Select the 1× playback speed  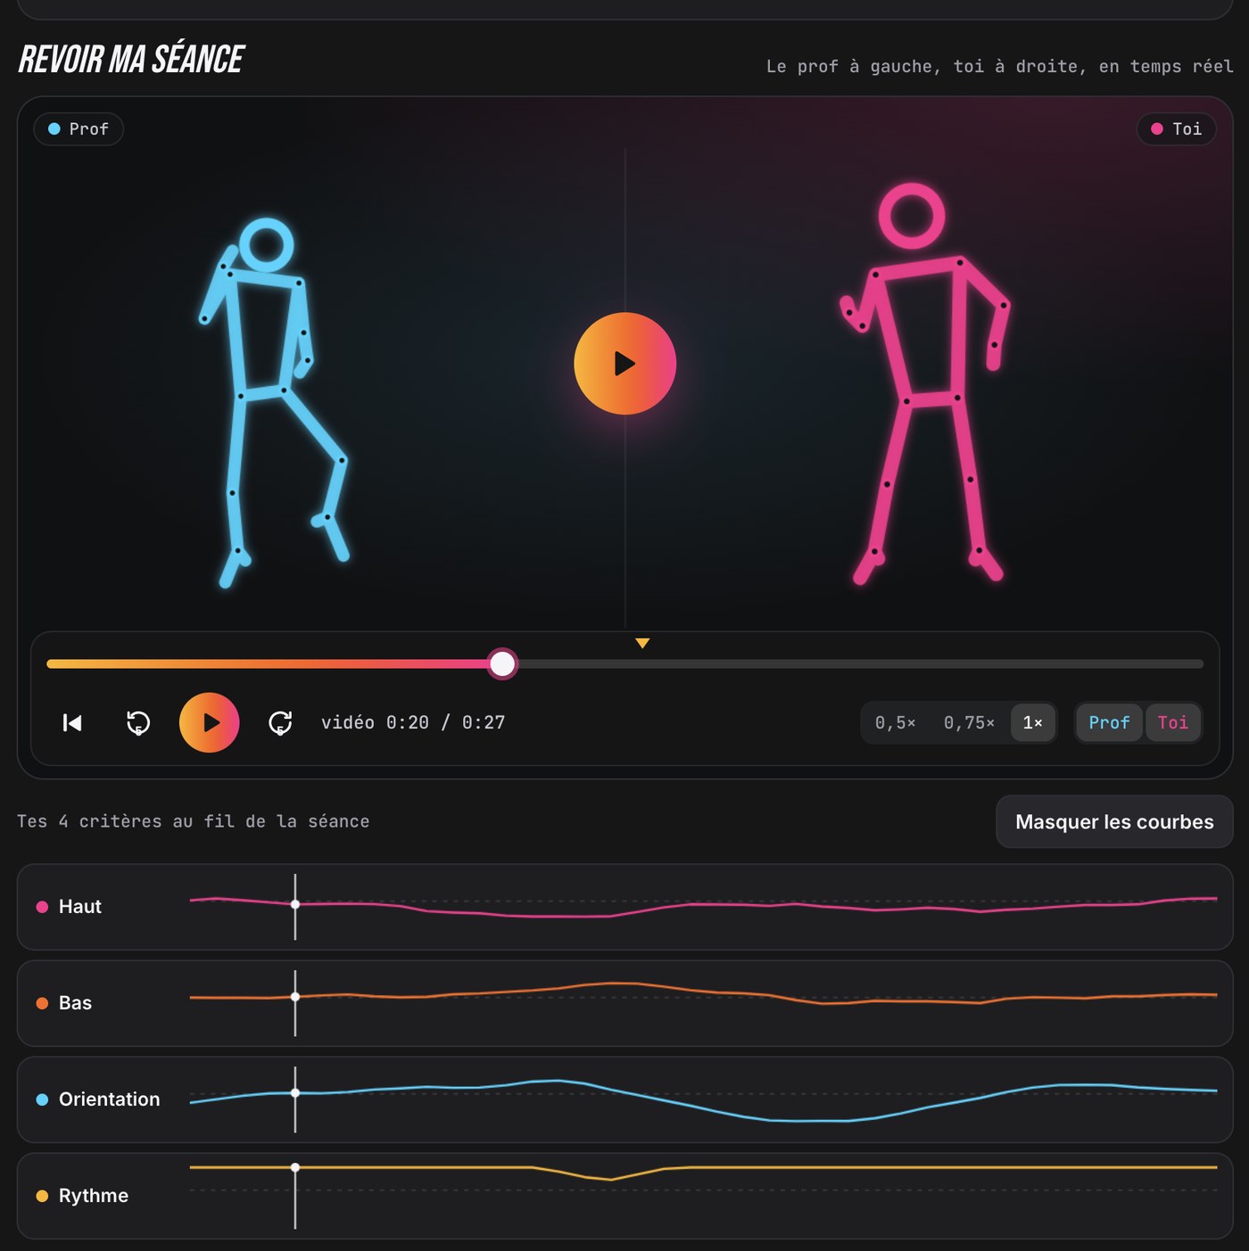pyautogui.click(x=1032, y=722)
